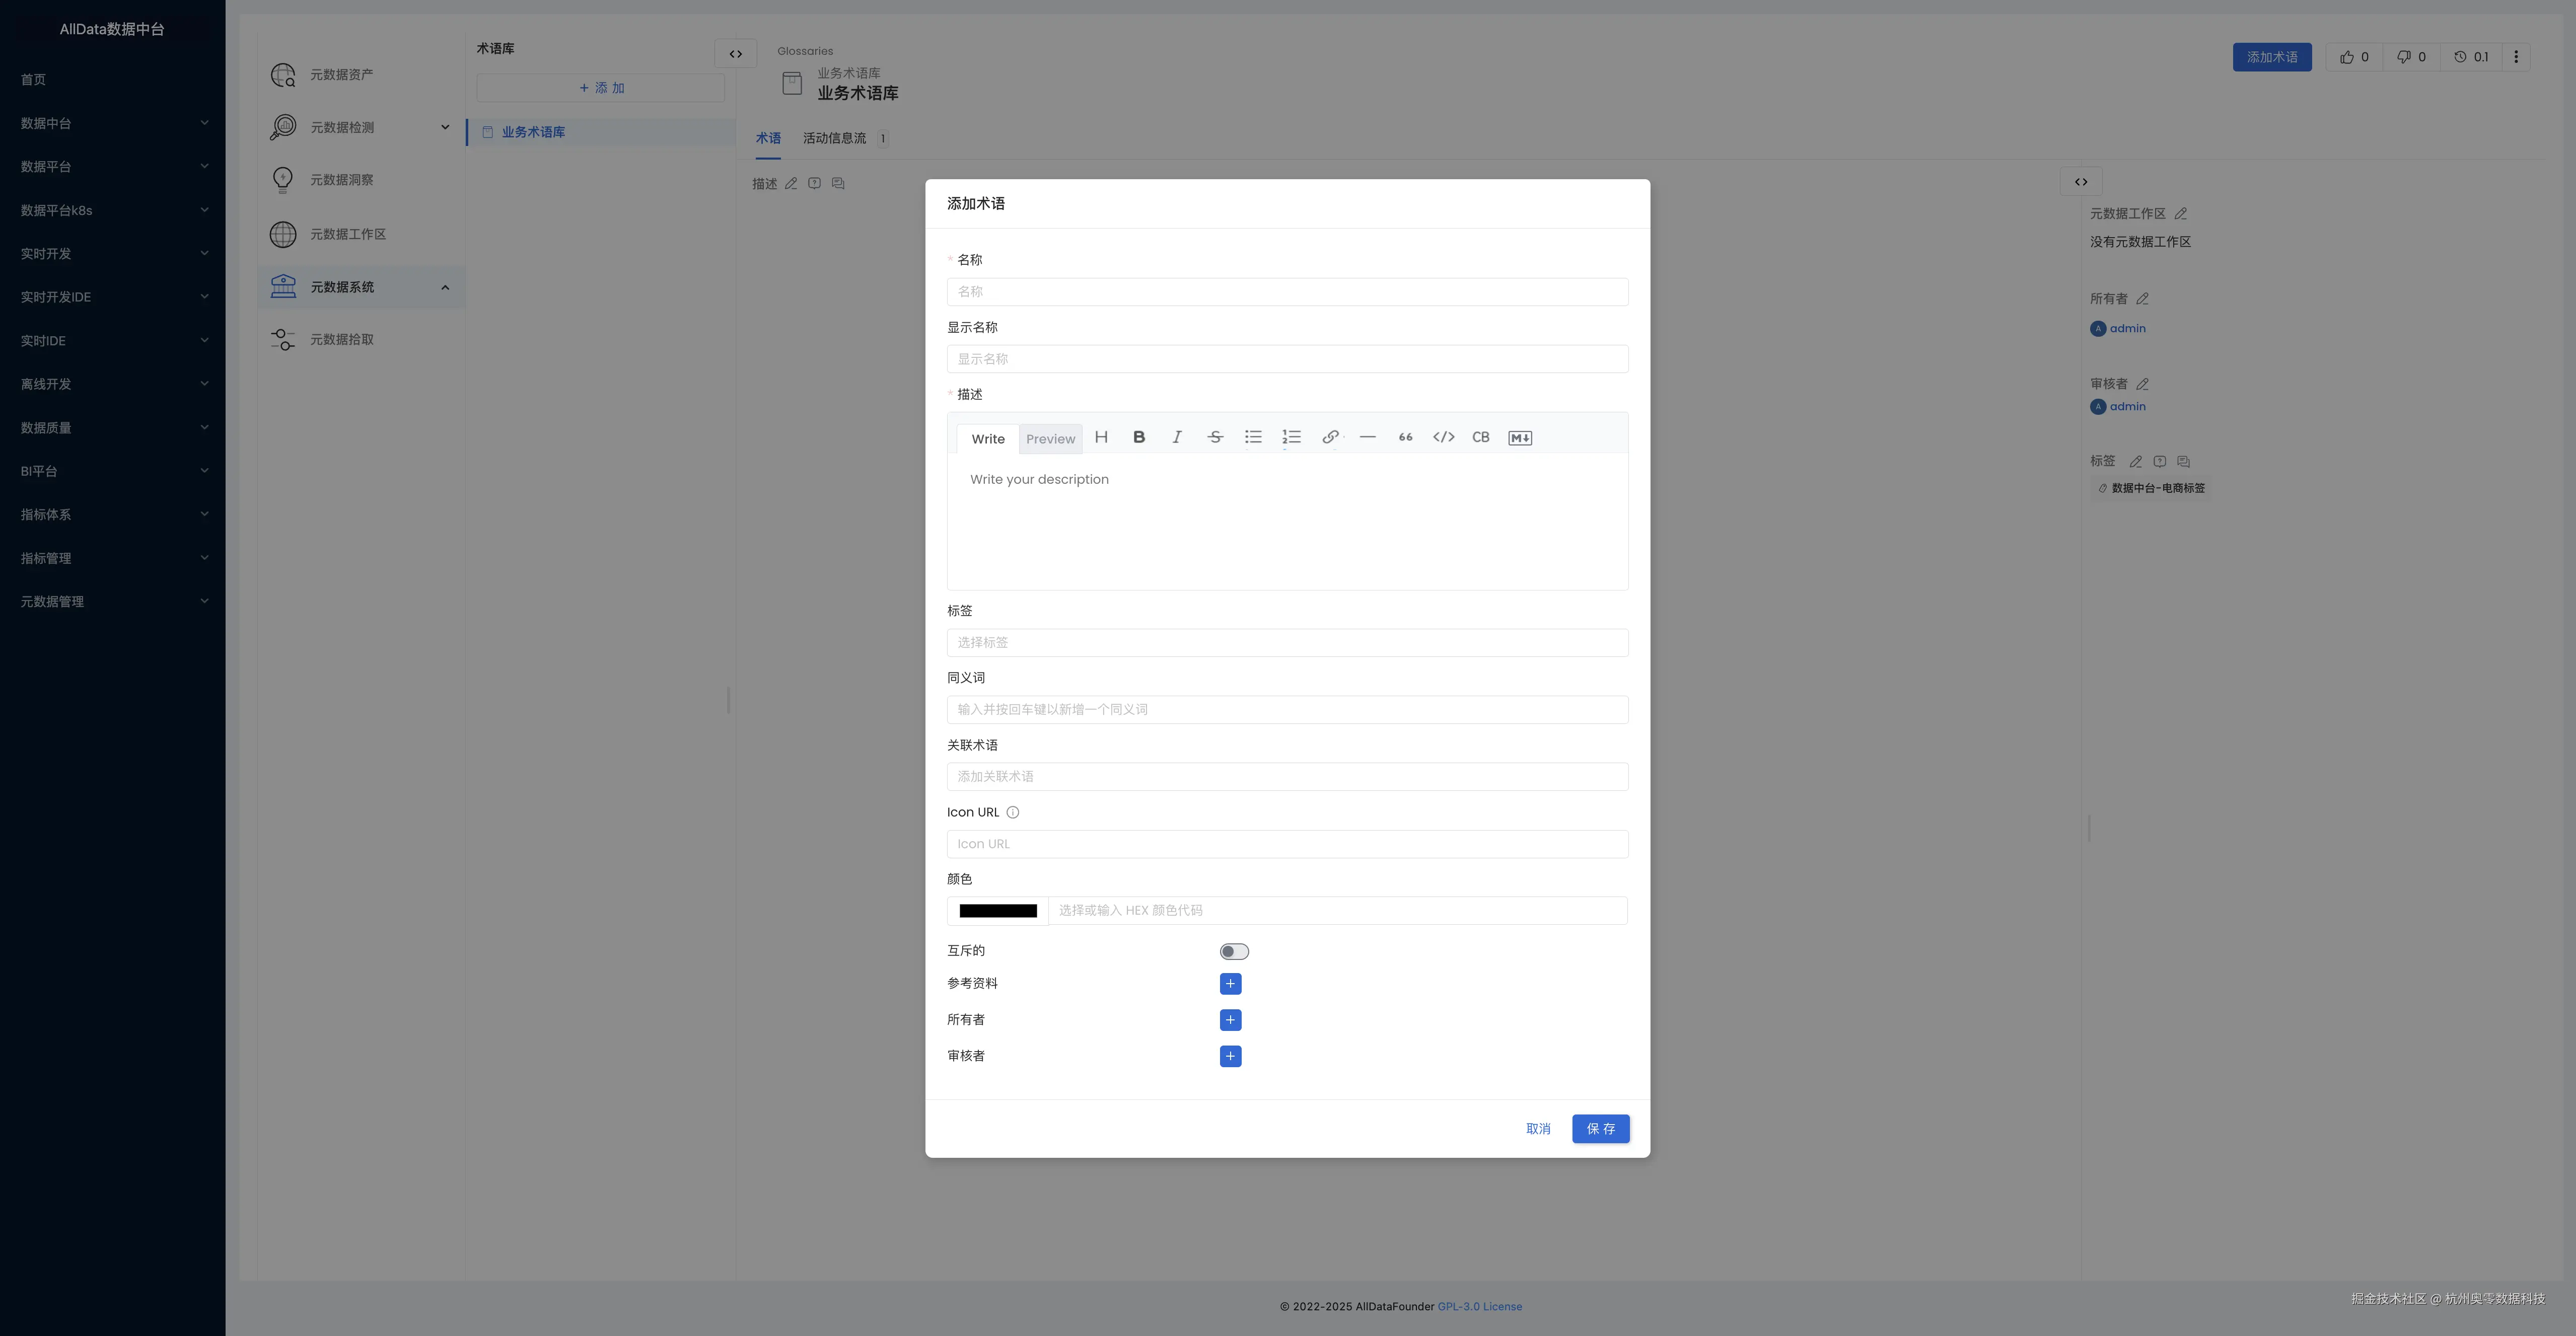
Task: Click the plus button beside 参考资料
Action: pos(1230,984)
